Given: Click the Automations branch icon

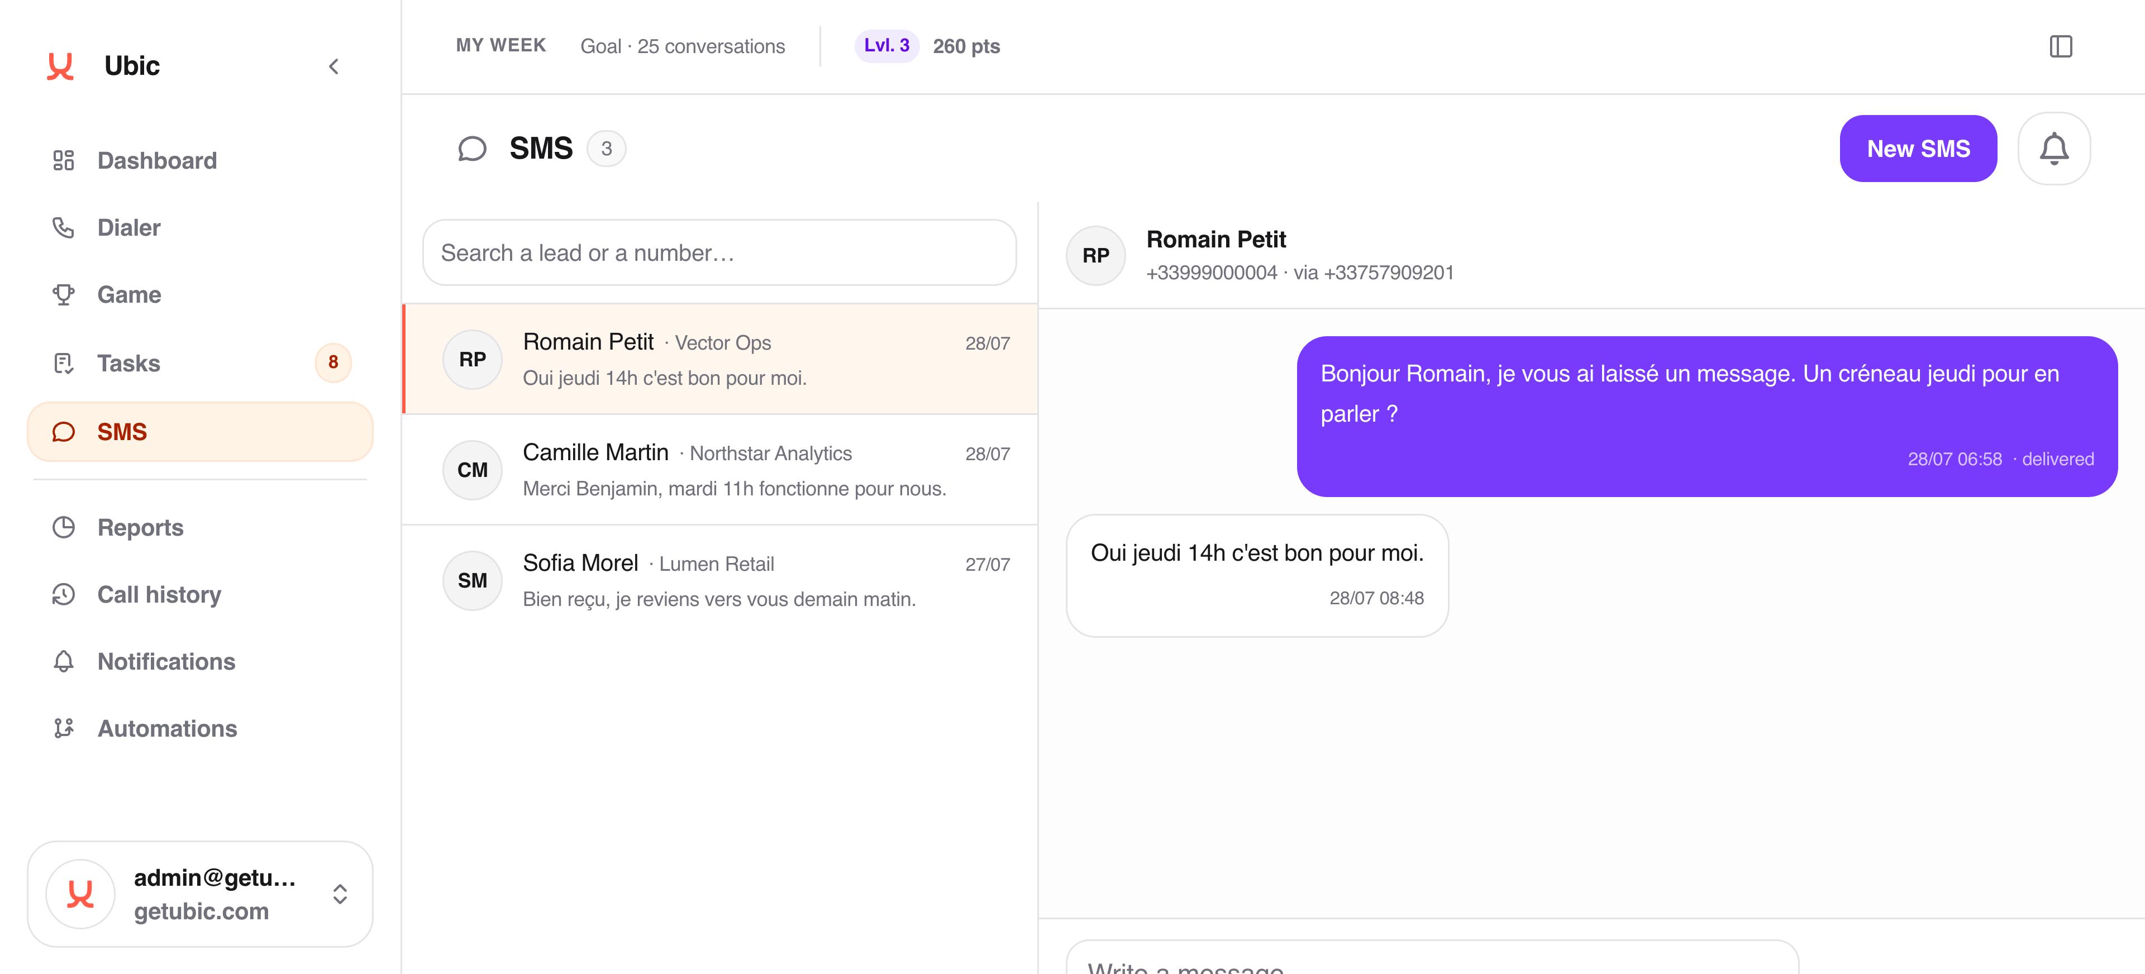Looking at the screenshot, I should click(x=63, y=728).
